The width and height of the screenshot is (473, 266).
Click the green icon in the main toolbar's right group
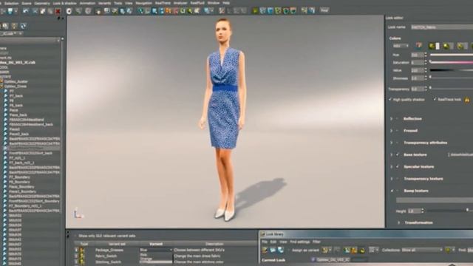[255, 11]
